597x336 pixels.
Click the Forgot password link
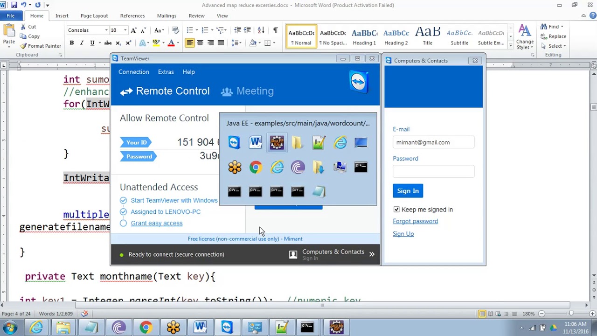(415, 221)
